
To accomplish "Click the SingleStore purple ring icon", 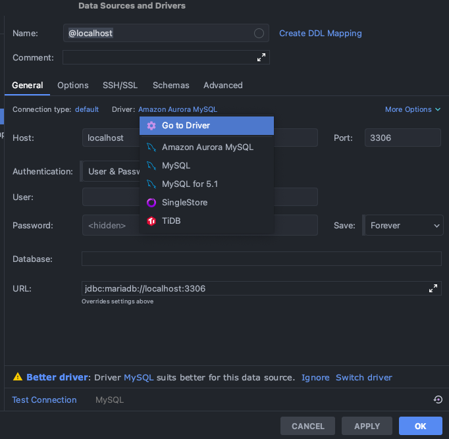I will [x=151, y=202].
